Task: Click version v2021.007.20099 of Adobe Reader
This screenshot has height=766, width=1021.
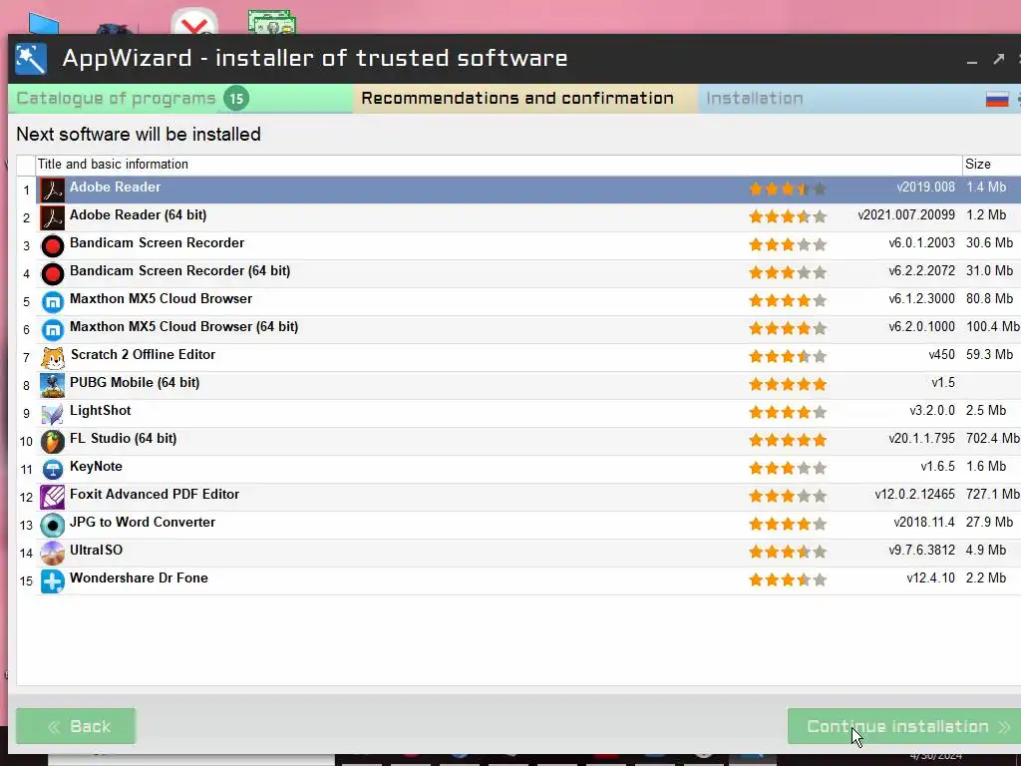Action: pyautogui.click(x=906, y=215)
